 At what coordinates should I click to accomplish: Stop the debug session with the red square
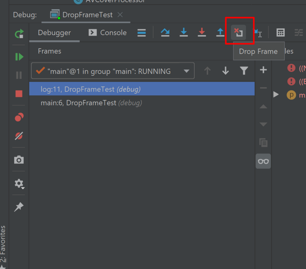pos(19,94)
